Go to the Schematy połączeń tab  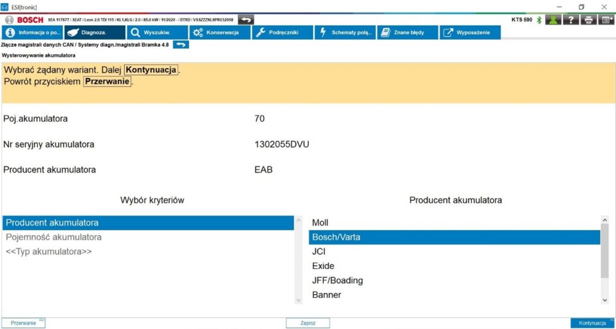[x=345, y=32]
